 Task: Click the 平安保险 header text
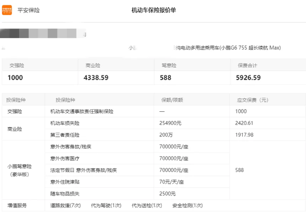coord(28,10)
